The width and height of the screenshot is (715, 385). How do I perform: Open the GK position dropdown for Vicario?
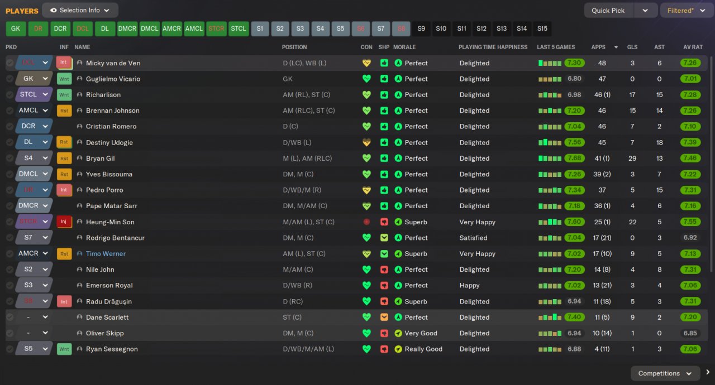click(34, 79)
